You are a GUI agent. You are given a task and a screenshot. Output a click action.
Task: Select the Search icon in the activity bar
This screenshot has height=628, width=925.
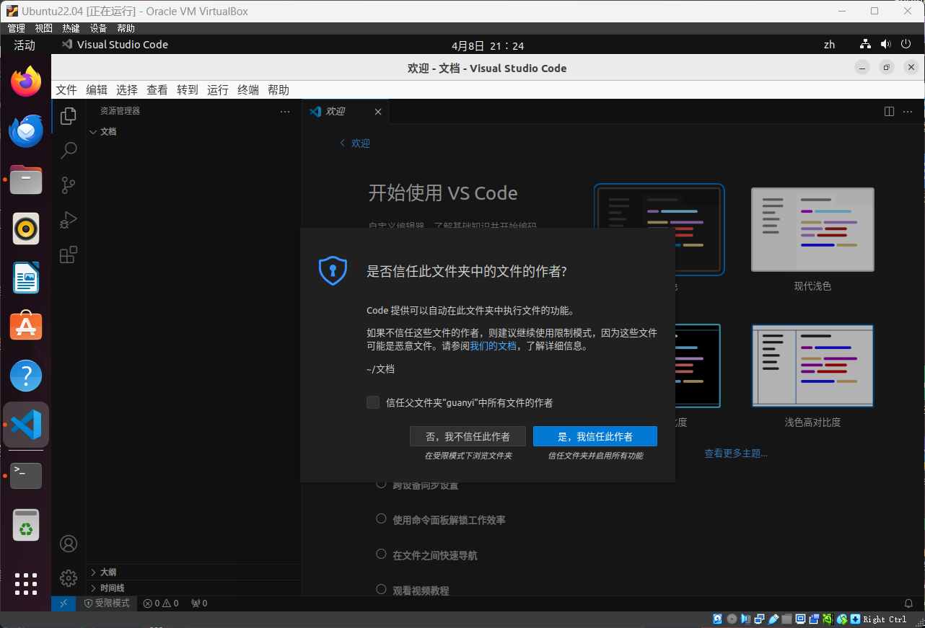click(69, 150)
